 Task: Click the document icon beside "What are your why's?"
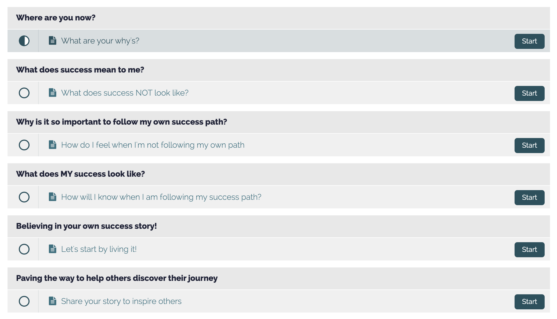pyautogui.click(x=53, y=41)
